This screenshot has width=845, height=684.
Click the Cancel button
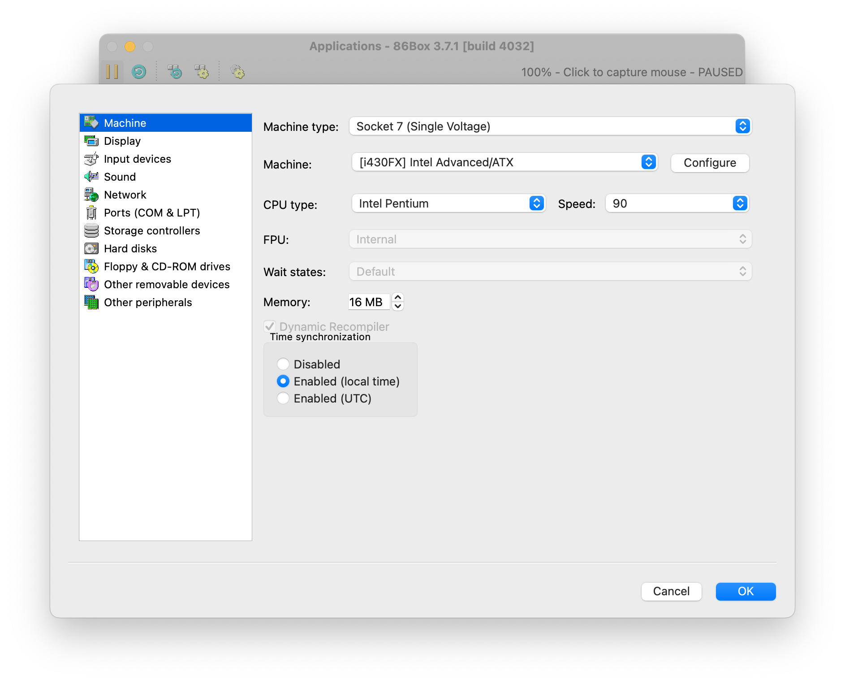coord(671,591)
